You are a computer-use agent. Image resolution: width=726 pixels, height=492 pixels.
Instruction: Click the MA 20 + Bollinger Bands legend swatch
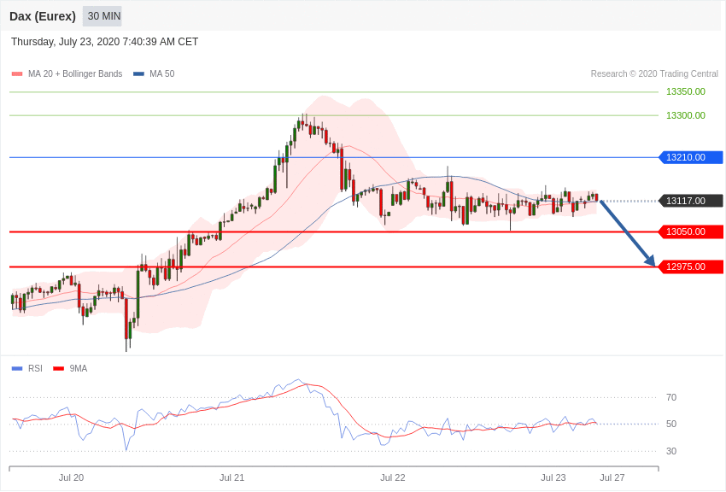point(17,74)
